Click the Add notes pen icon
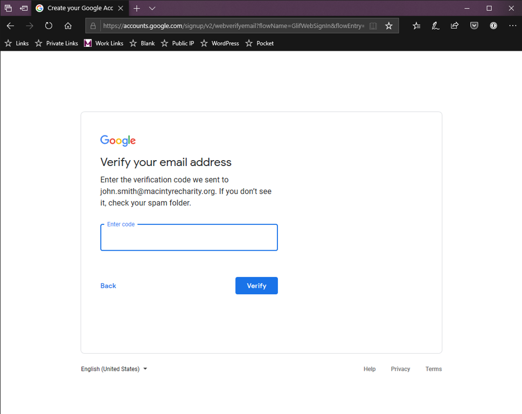Viewport: 522px width, 414px height. (x=435, y=26)
